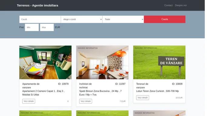Open the Contact page link
Image resolution: width=207 pixels, height=116 pixels.
coord(168,5)
